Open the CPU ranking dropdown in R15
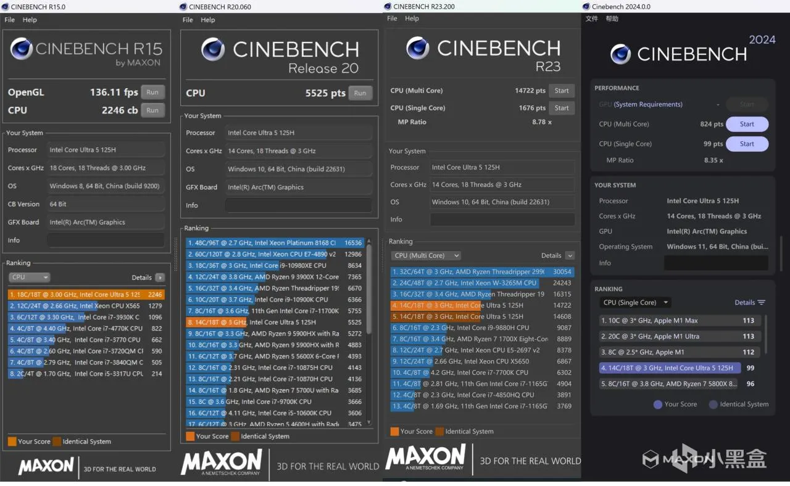This screenshot has width=790, height=486. 29,278
